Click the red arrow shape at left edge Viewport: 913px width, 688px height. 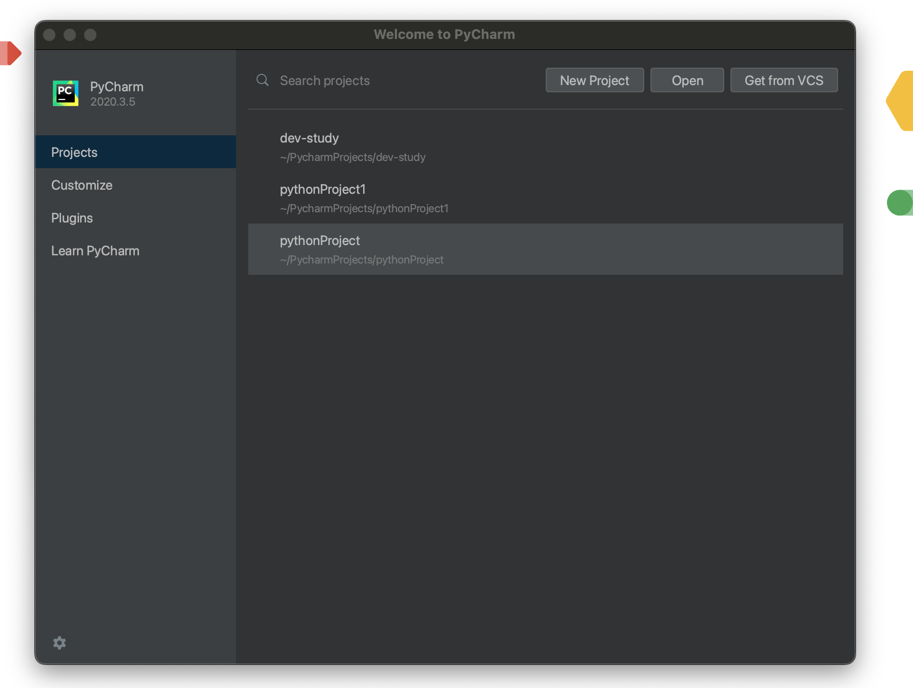10,53
